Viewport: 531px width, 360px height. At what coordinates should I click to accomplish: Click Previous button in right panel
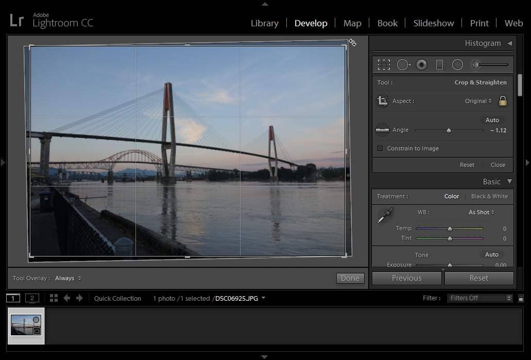point(406,278)
